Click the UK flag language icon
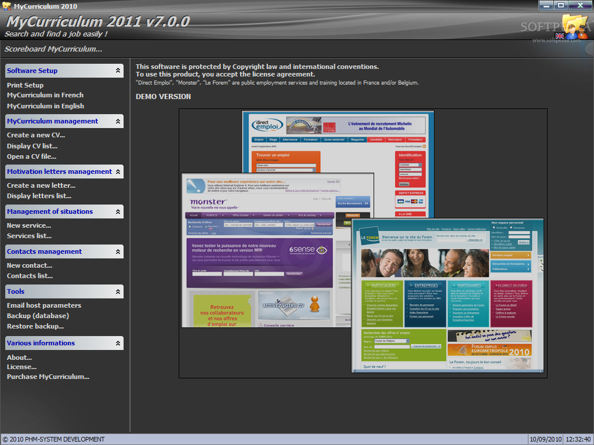 (559, 36)
